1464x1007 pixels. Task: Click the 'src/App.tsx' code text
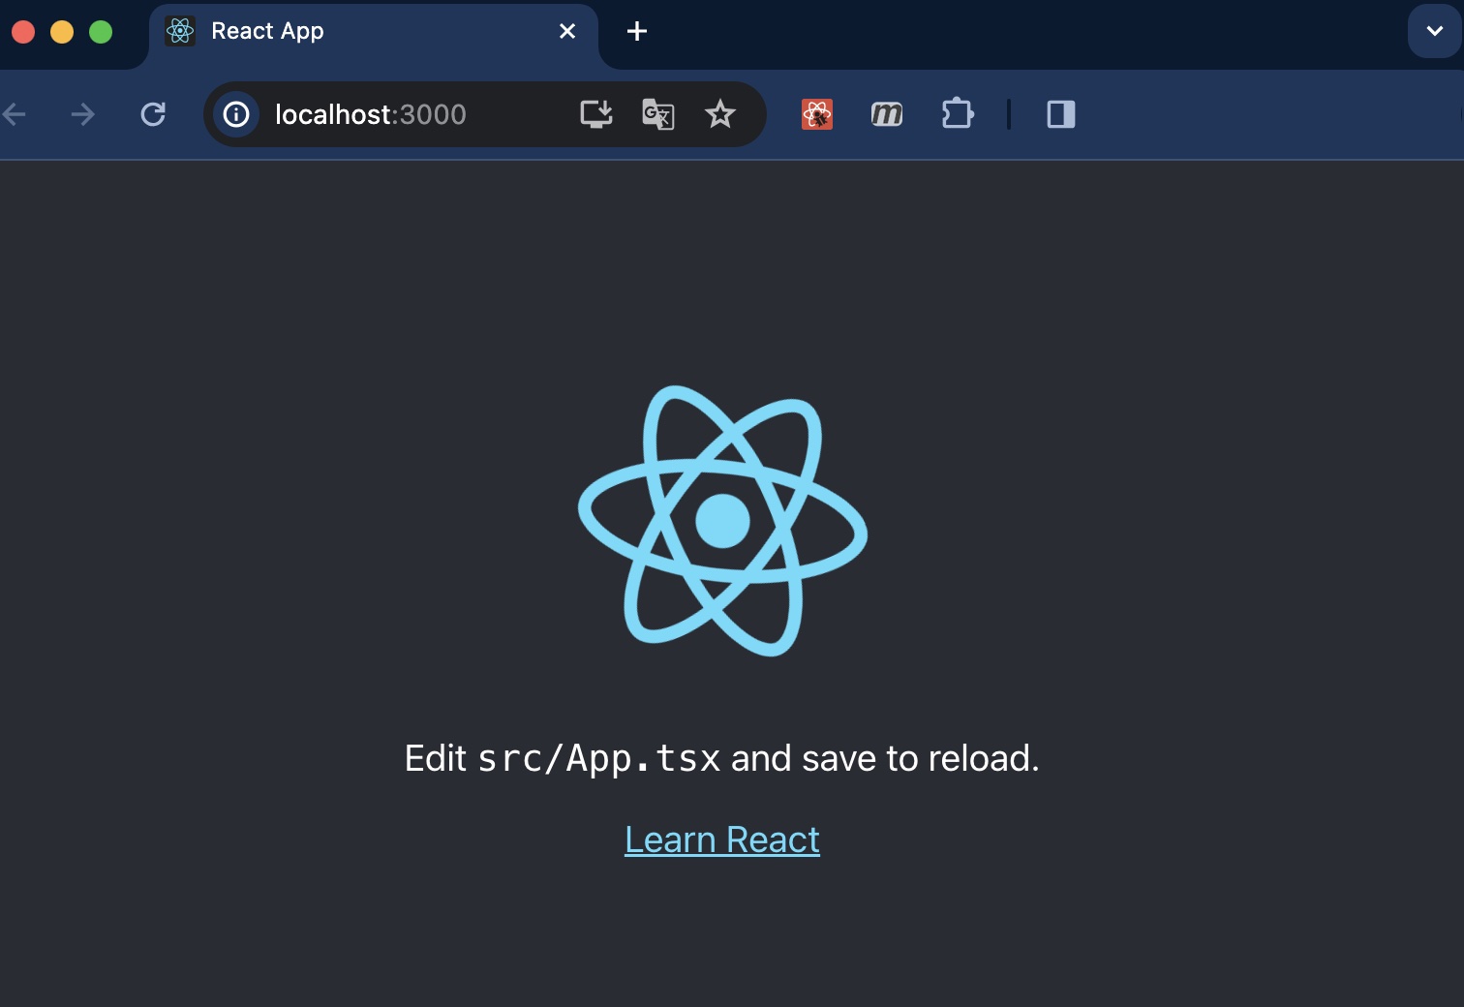599,758
